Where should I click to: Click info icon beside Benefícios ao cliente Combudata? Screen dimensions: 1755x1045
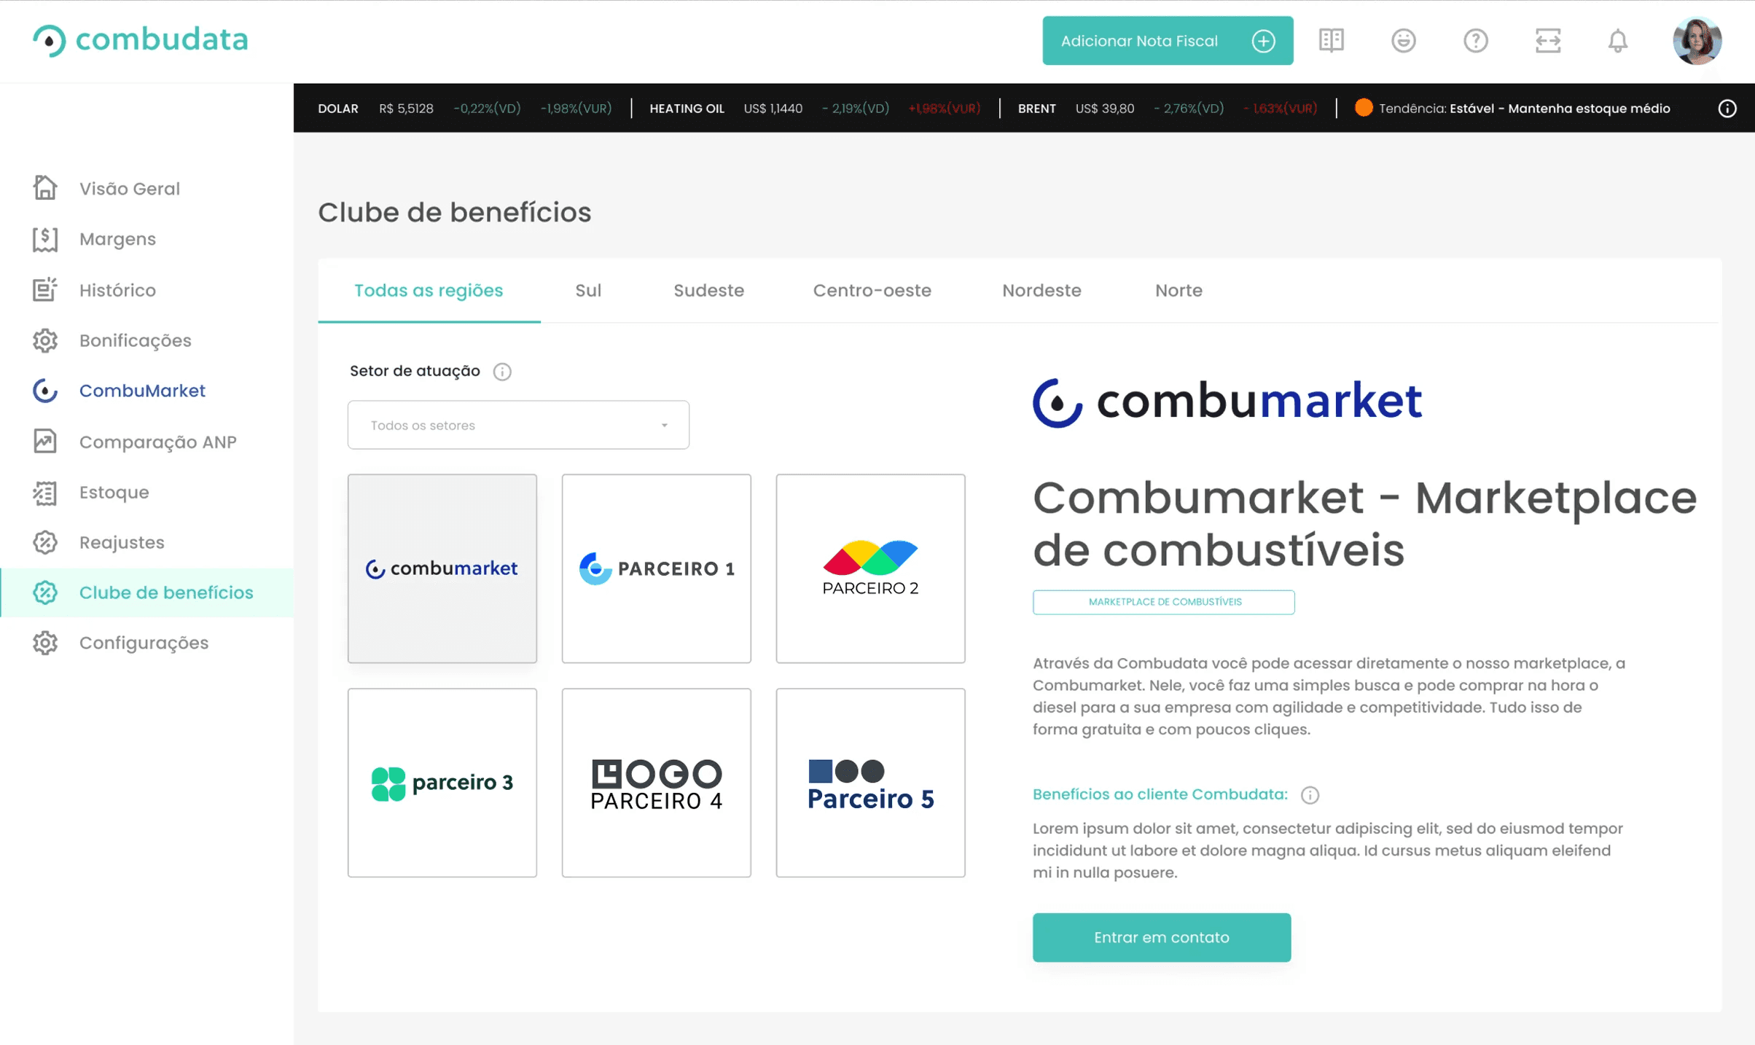(1309, 794)
